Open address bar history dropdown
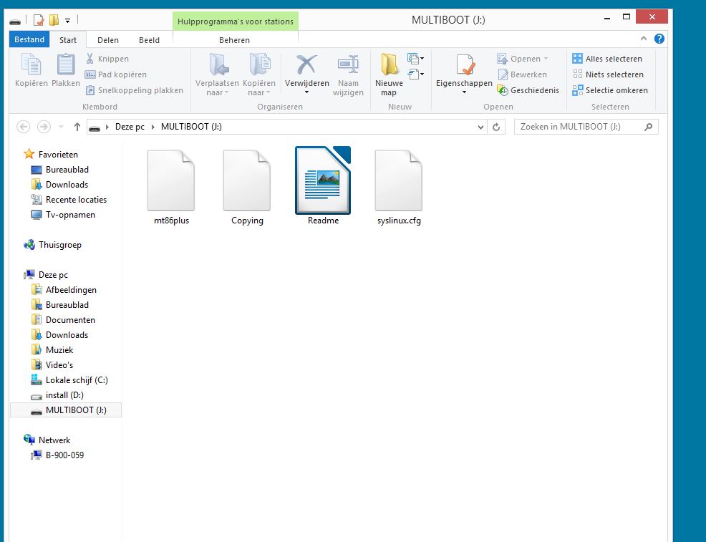 [480, 127]
